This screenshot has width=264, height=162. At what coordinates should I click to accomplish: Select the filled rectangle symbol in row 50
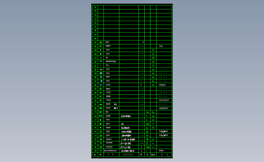coord(101,108)
